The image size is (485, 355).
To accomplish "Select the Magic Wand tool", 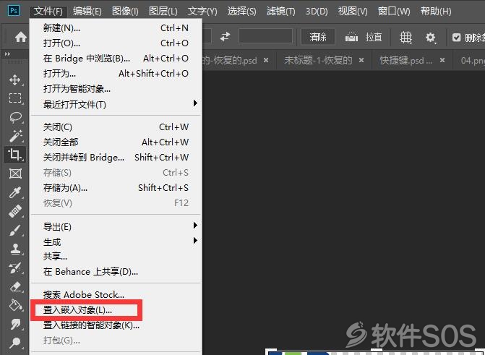I will tap(15, 136).
